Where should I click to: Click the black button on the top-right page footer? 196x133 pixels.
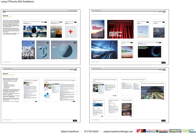(163, 63)
